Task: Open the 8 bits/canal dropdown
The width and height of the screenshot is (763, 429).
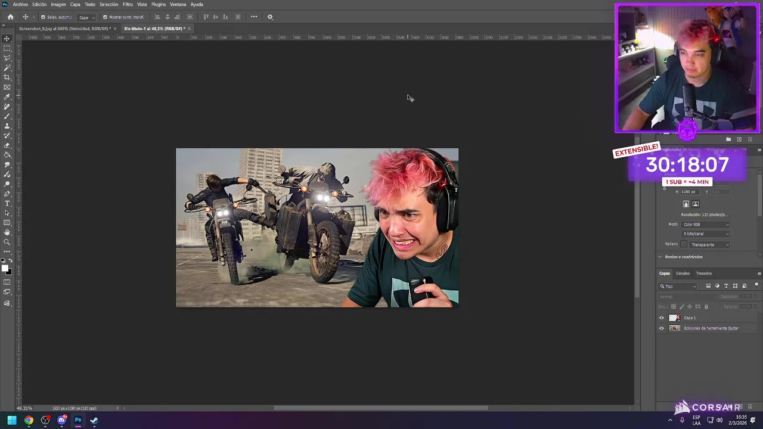Action: (706, 234)
